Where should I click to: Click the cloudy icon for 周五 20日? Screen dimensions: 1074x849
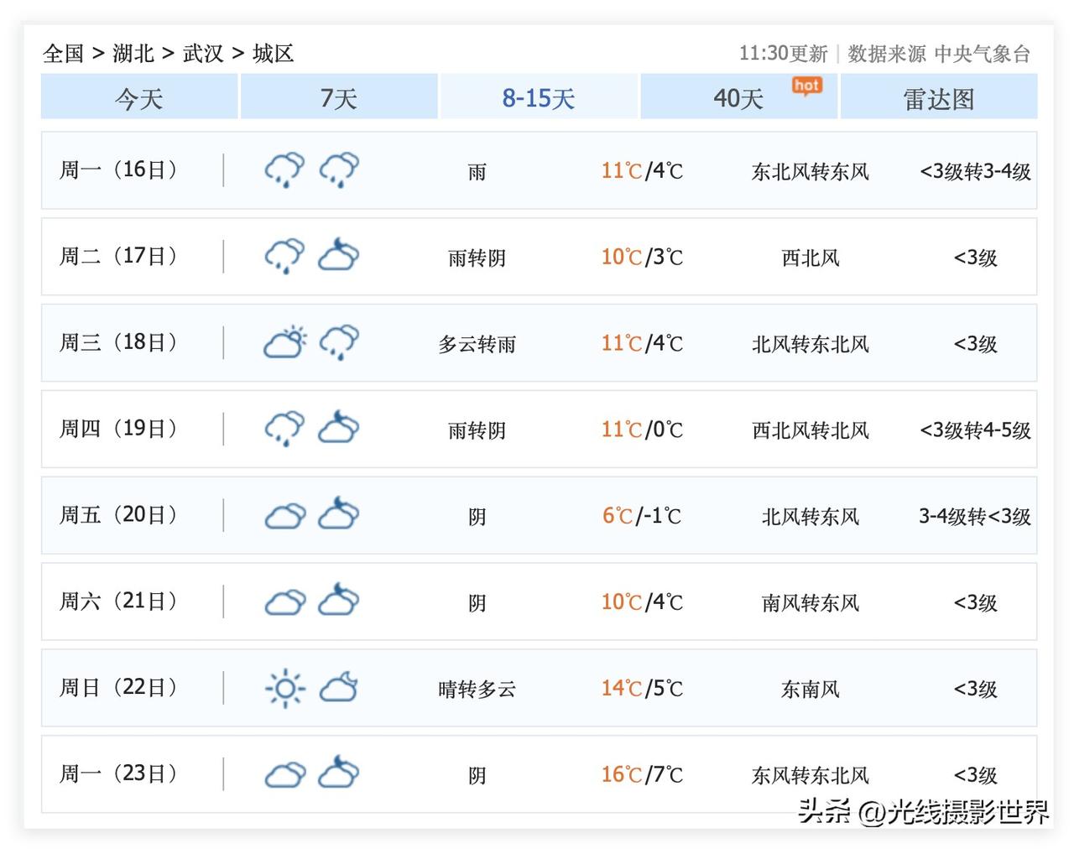point(285,515)
